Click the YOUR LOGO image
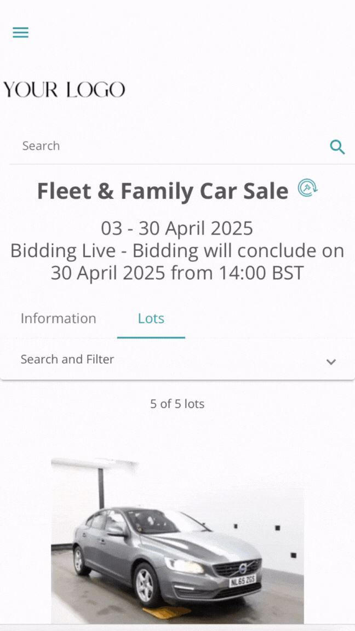 (x=65, y=90)
